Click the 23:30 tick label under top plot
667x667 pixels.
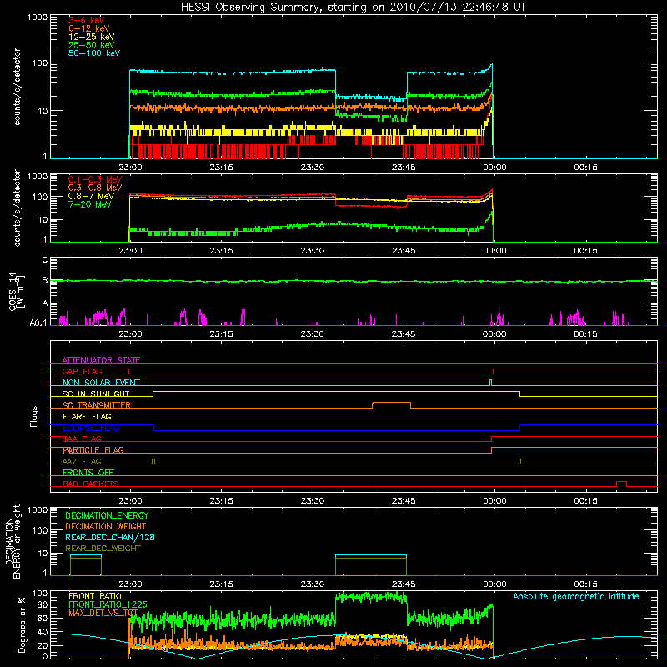click(312, 168)
